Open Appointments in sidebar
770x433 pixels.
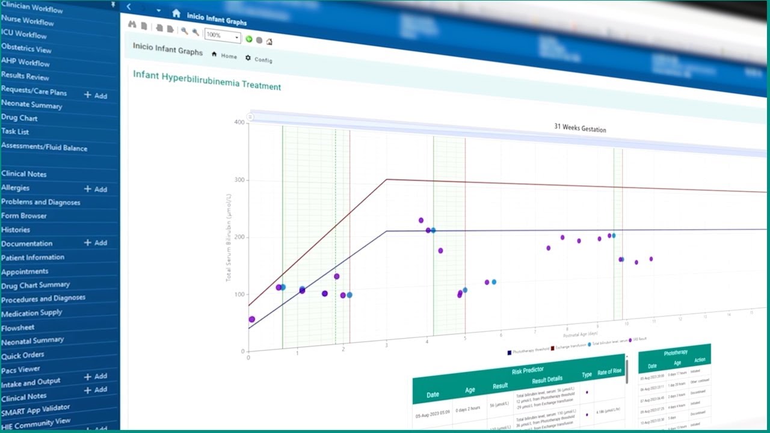(25, 272)
